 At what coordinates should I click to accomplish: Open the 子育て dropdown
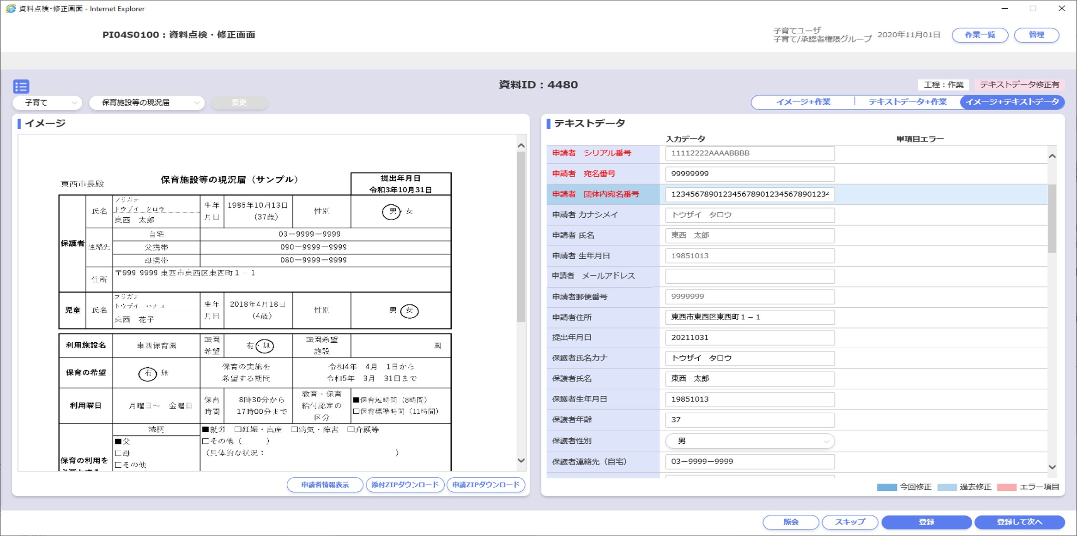point(48,102)
